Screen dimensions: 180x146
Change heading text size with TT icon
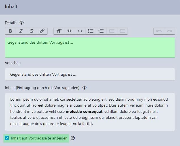coord(59,31)
